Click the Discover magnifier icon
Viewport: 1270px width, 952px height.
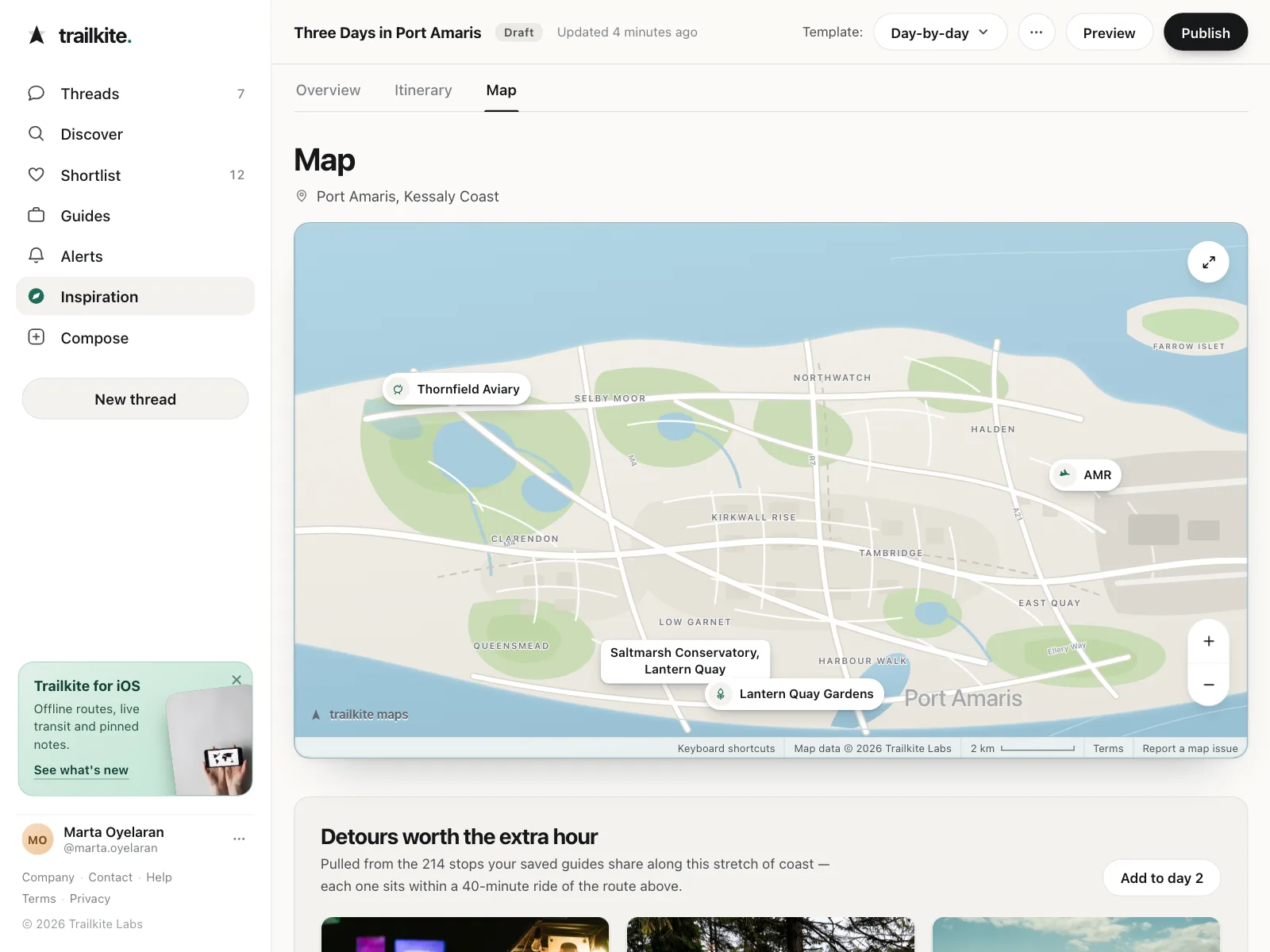tap(37, 134)
